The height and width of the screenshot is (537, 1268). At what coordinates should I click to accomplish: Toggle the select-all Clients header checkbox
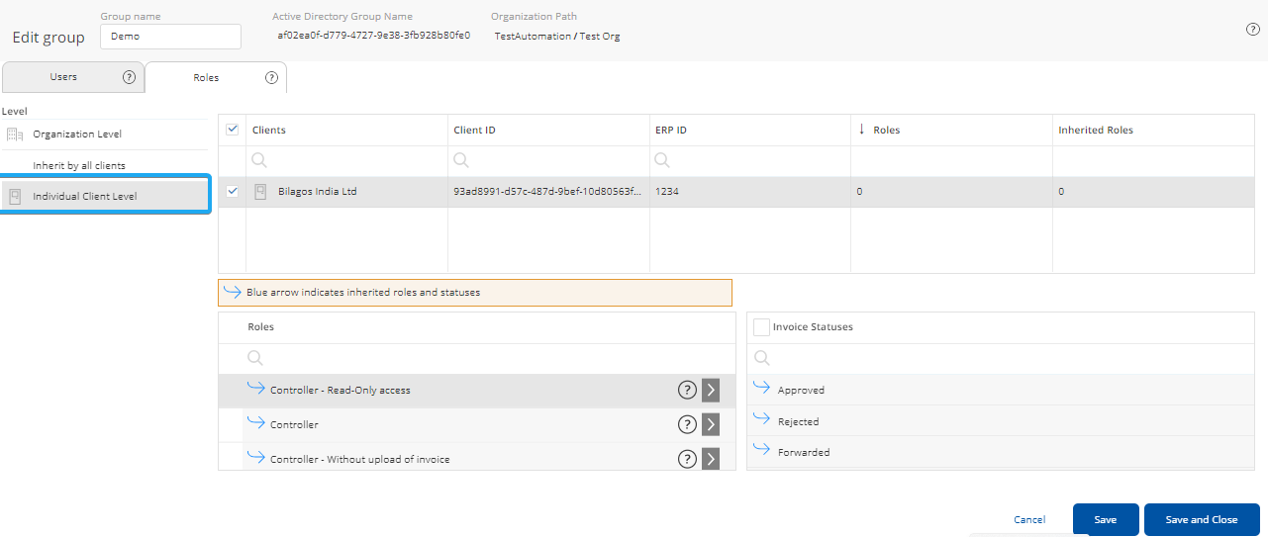pyautogui.click(x=233, y=130)
